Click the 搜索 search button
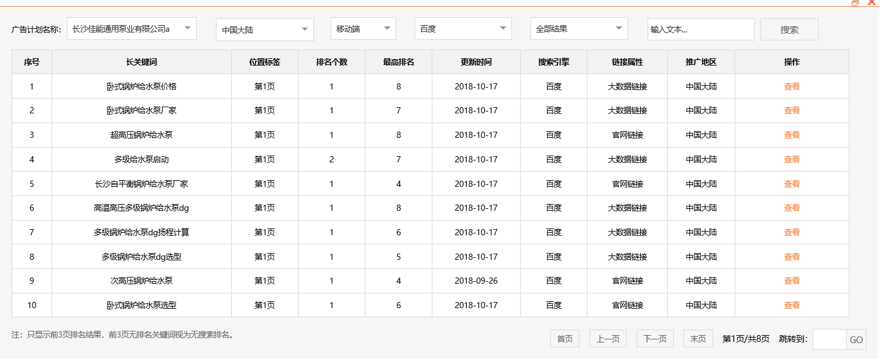The image size is (880, 359). 789,29
